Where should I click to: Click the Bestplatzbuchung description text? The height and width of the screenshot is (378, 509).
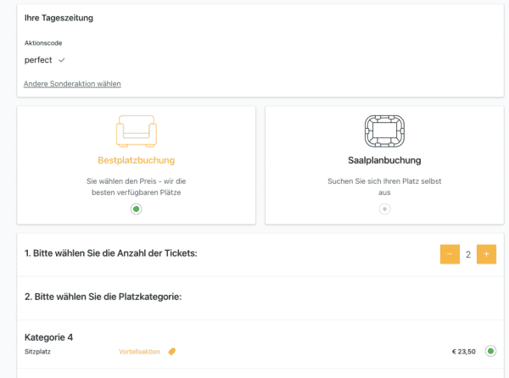click(x=137, y=186)
